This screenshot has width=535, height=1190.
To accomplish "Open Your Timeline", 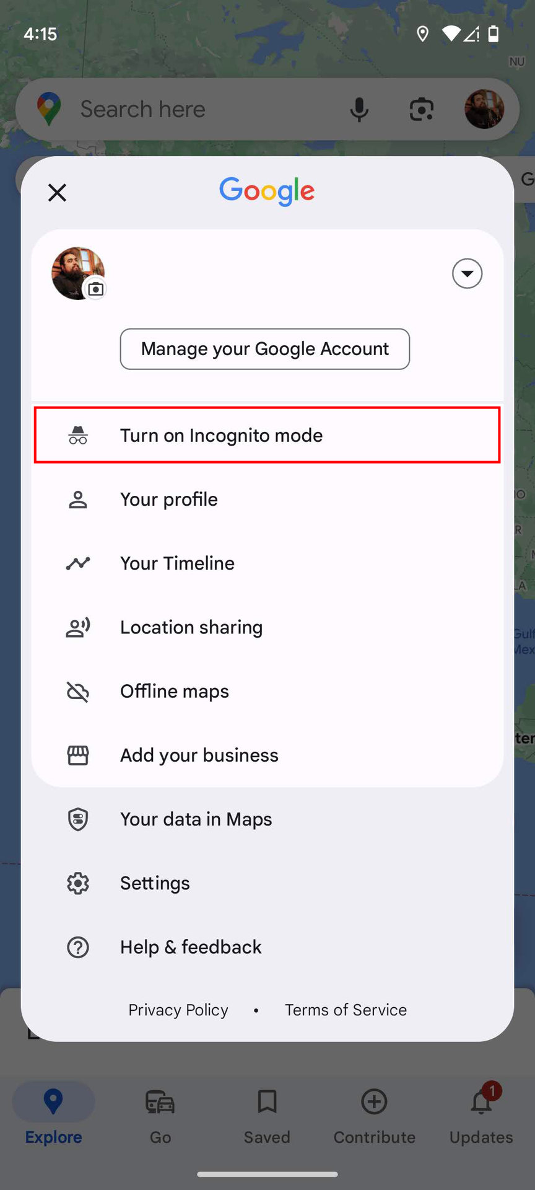I will click(x=177, y=563).
